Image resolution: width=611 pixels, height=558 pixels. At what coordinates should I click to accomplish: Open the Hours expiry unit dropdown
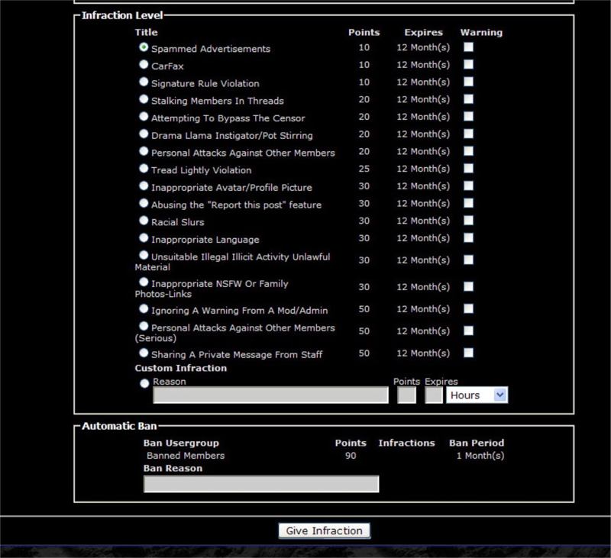click(477, 395)
